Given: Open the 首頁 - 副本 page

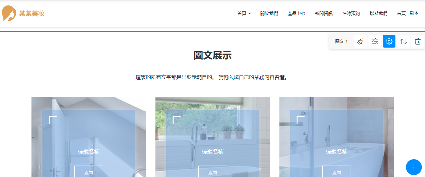Looking at the screenshot, I should tap(408, 13).
